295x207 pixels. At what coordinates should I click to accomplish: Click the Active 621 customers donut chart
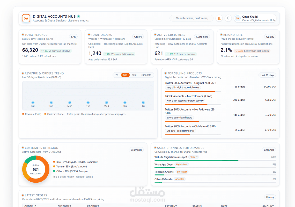pyautogui.click(x=36, y=169)
